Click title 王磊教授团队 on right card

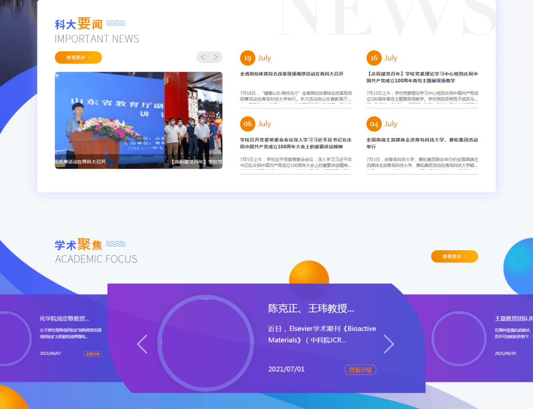[x=514, y=319]
